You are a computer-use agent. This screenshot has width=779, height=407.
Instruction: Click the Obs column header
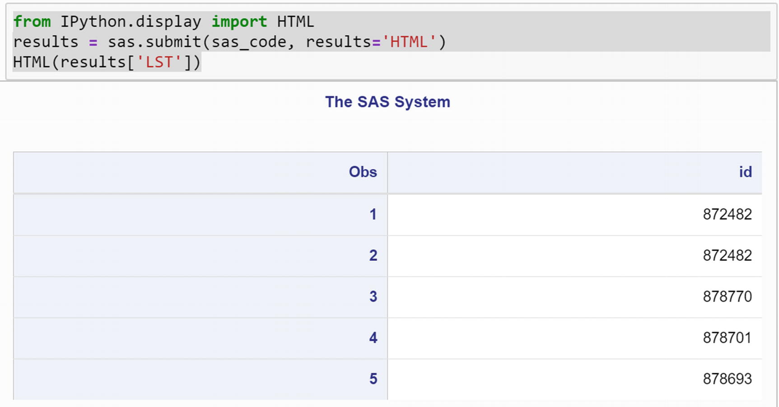pos(201,172)
